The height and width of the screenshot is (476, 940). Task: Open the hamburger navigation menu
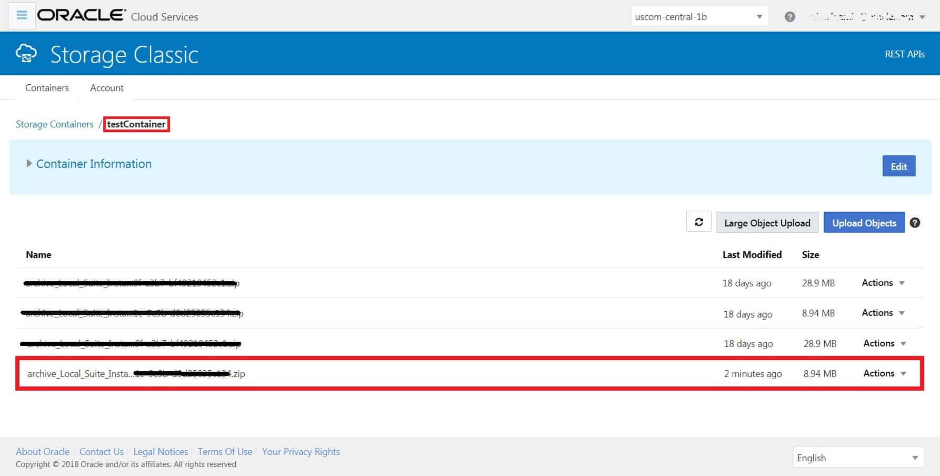point(22,15)
